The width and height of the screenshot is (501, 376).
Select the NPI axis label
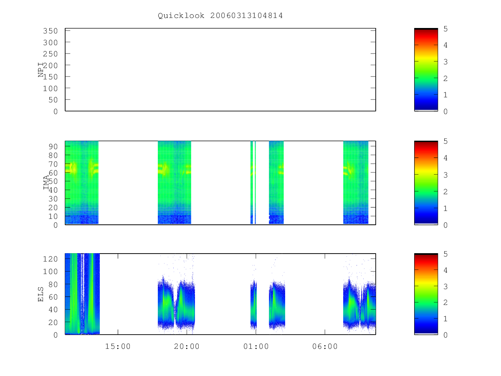click(x=41, y=70)
